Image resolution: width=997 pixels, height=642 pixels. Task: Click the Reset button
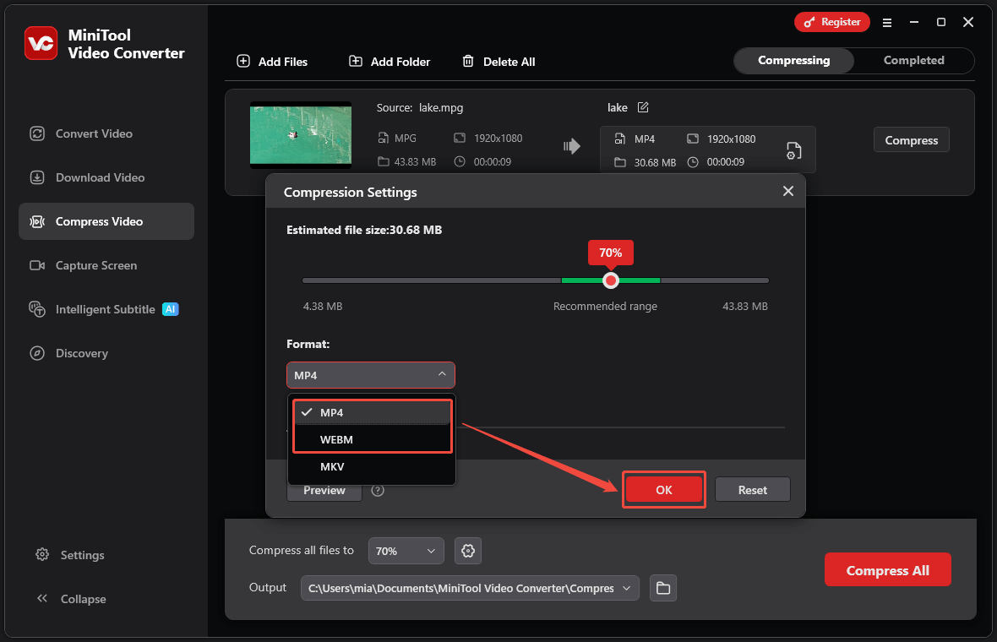752,490
